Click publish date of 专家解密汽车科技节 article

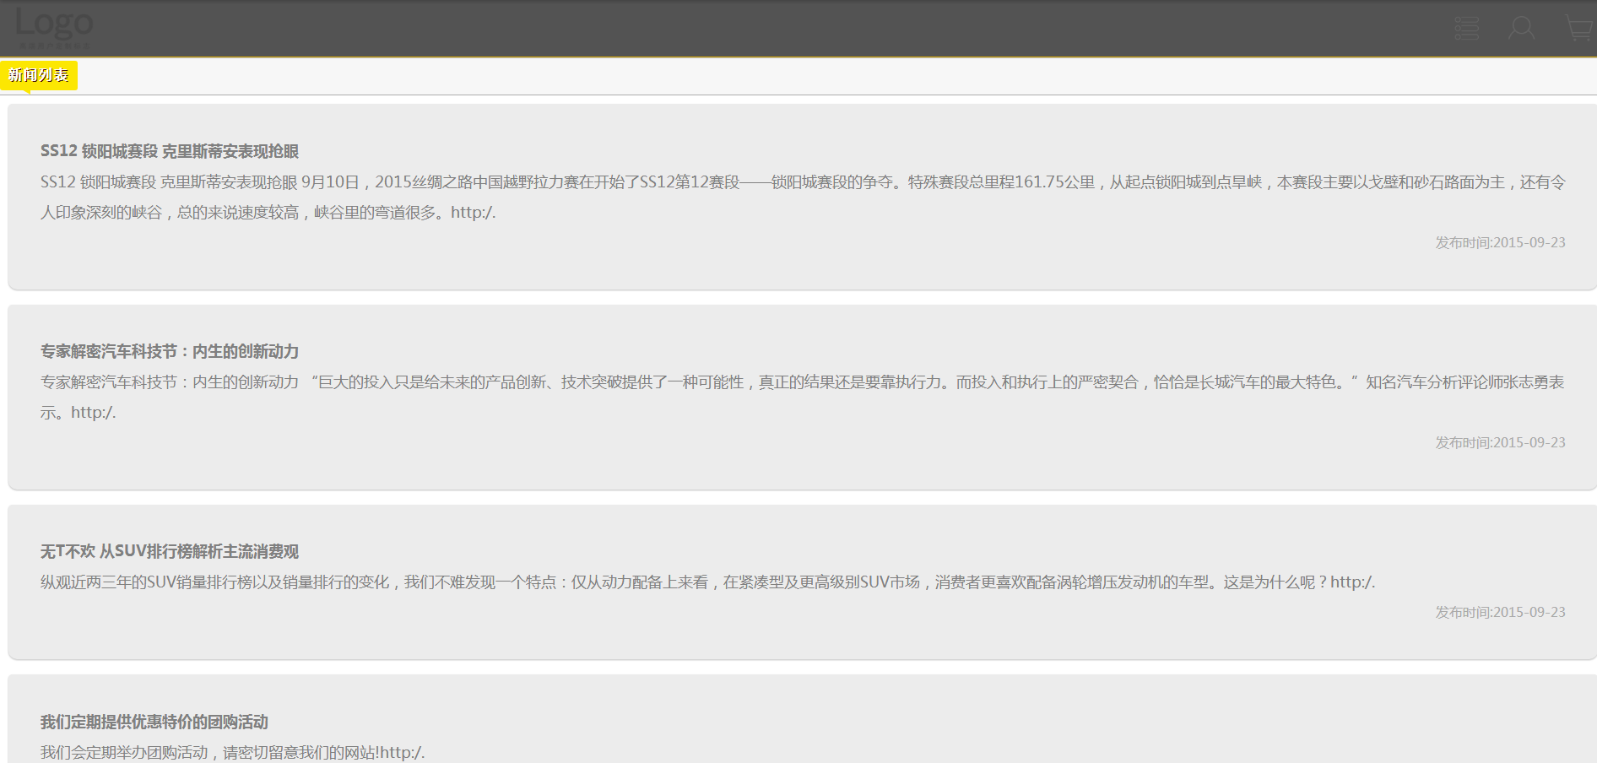pyautogui.click(x=1501, y=442)
